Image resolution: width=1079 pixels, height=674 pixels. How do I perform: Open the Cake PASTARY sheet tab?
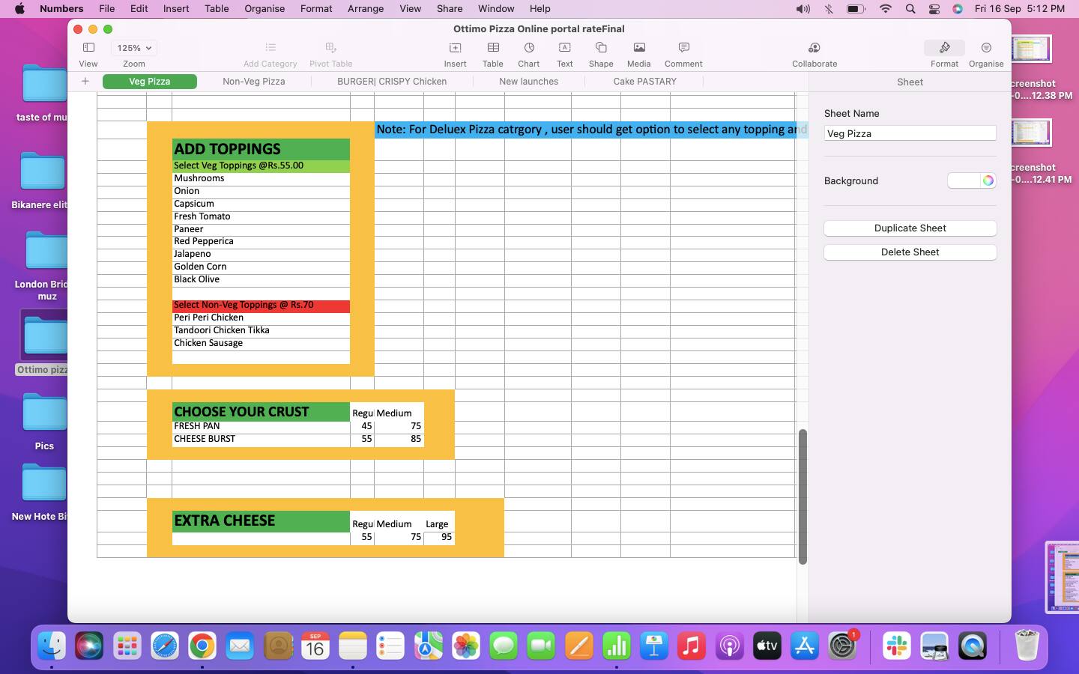pyautogui.click(x=644, y=82)
